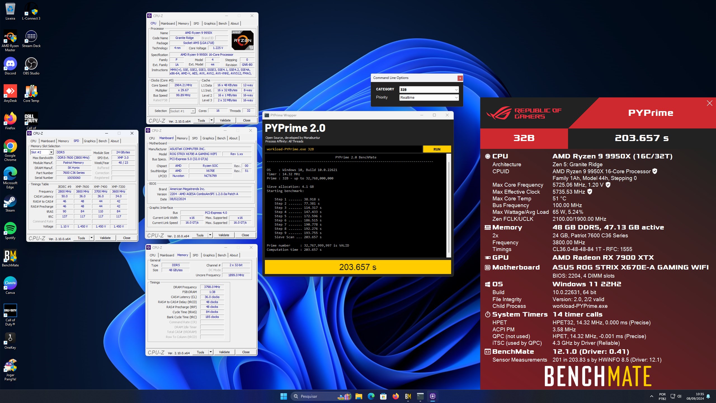Switch to CPU-Z app in taskbar

432,396
